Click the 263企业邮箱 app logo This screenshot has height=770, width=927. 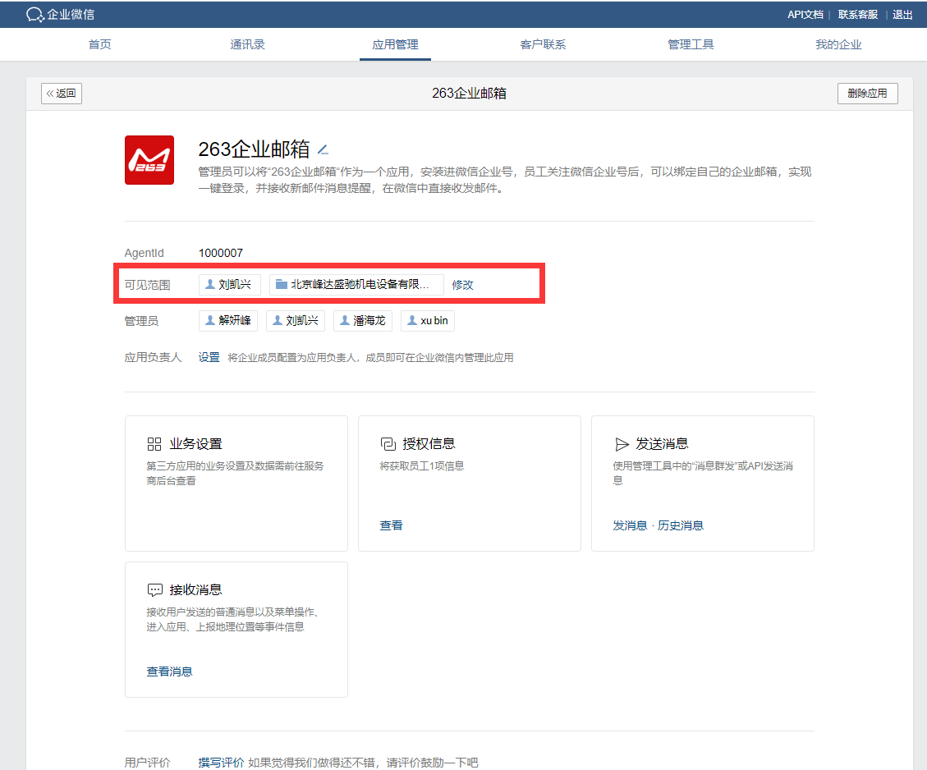pos(149,160)
